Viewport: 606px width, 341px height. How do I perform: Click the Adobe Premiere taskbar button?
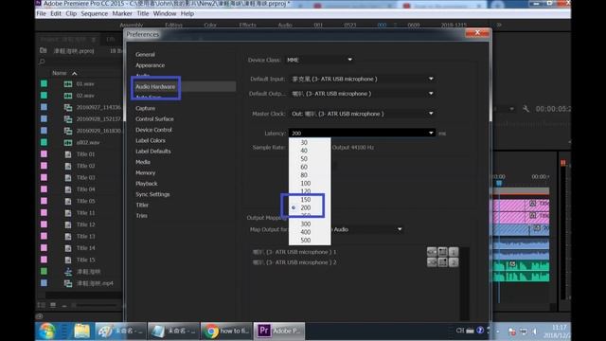coord(279,331)
